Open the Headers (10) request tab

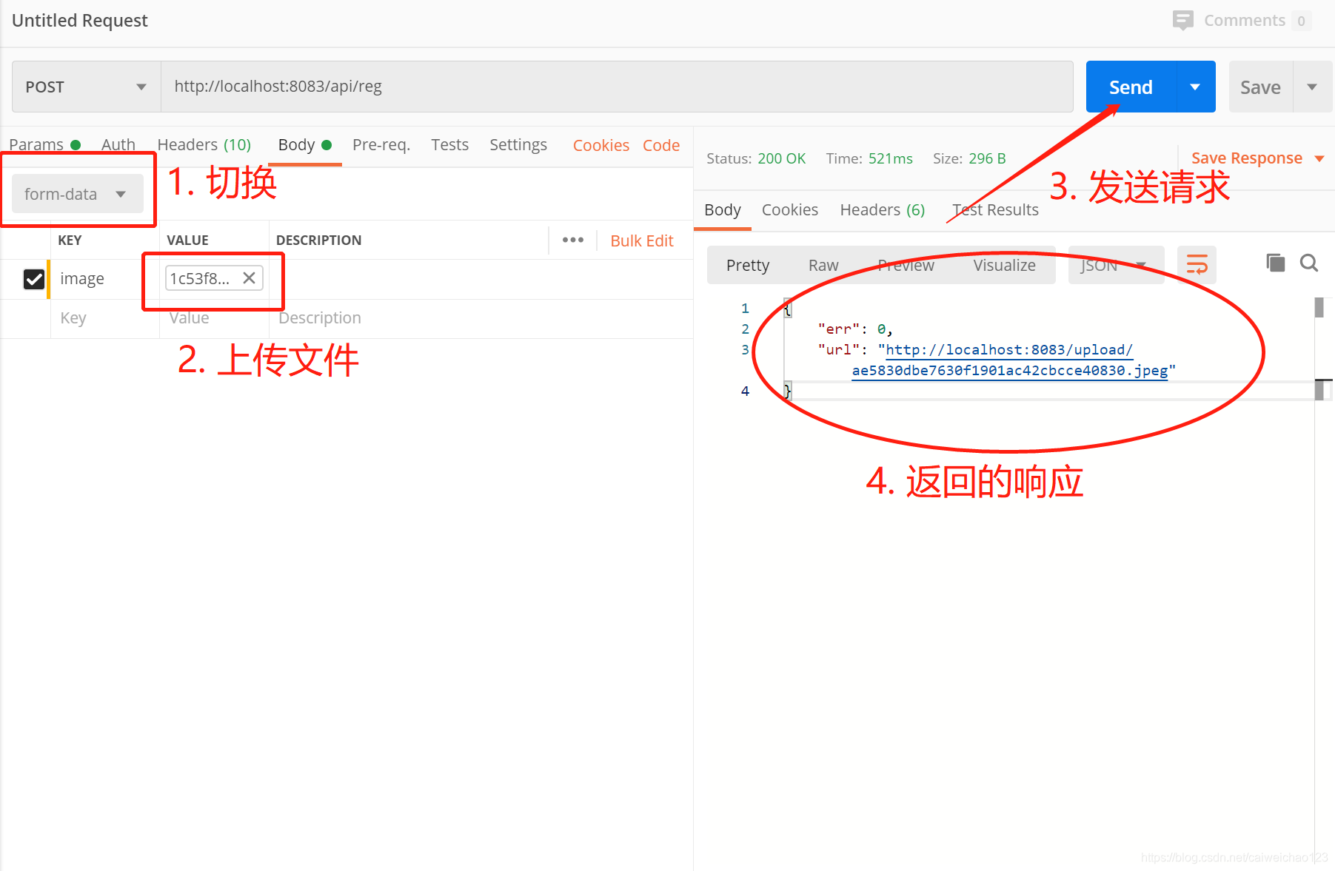tap(204, 145)
